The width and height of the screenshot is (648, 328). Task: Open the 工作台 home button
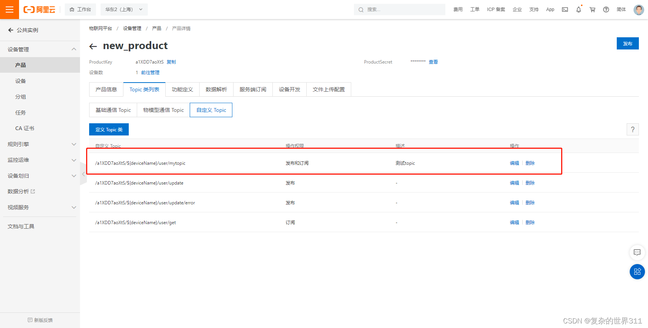pyautogui.click(x=80, y=10)
